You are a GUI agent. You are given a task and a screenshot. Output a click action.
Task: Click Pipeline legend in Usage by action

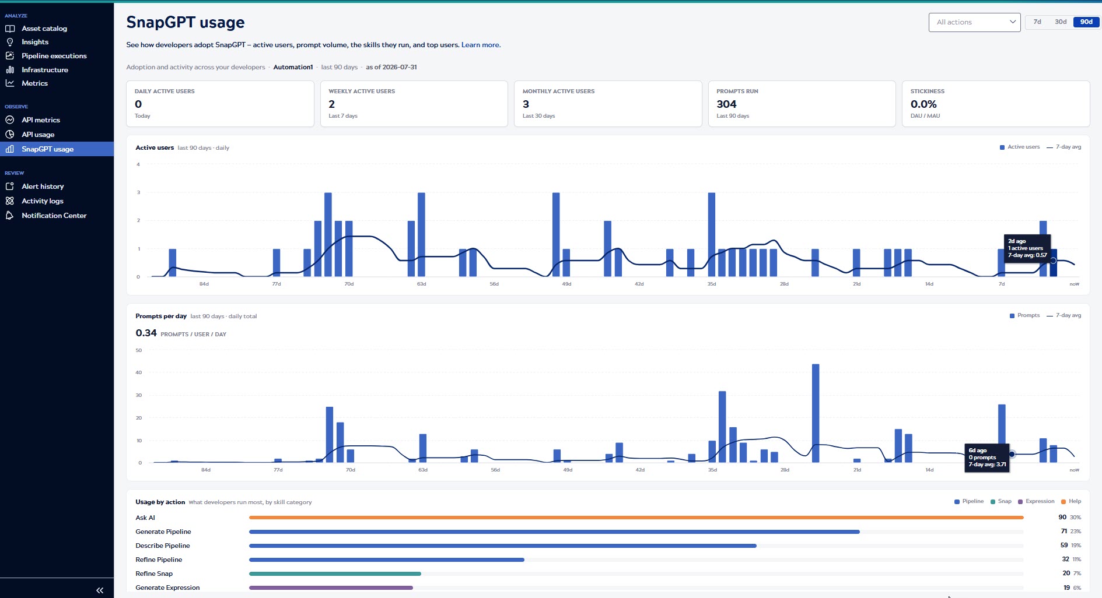click(969, 501)
